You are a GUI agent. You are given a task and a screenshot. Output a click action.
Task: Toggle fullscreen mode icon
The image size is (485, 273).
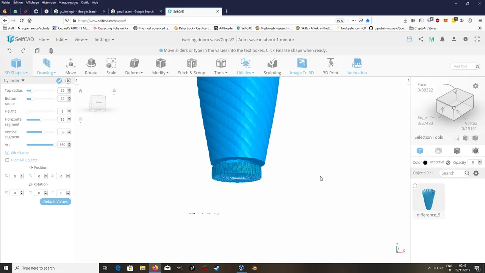[477, 39]
